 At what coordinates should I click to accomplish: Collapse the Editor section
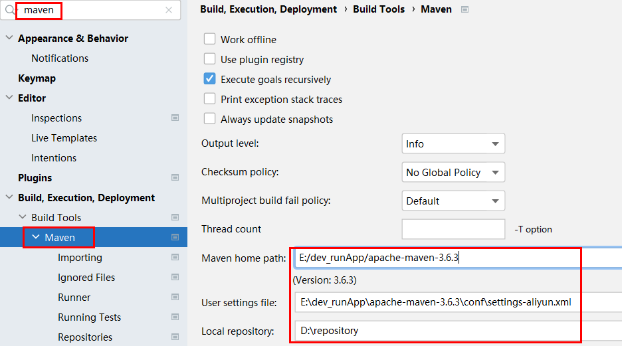(9, 98)
